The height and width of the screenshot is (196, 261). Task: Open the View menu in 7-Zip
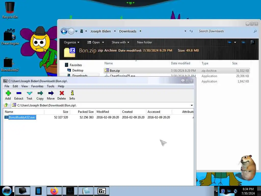pos(24,86)
